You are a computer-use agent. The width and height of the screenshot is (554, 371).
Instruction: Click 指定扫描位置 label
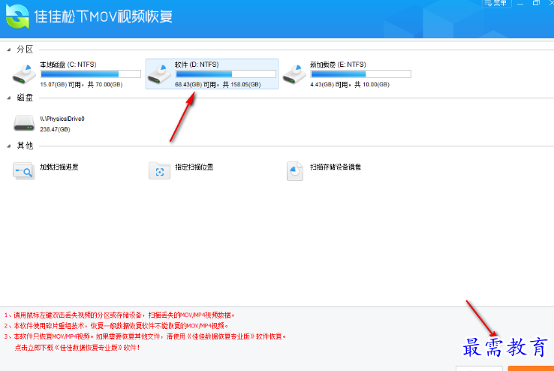(x=194, y=167)
